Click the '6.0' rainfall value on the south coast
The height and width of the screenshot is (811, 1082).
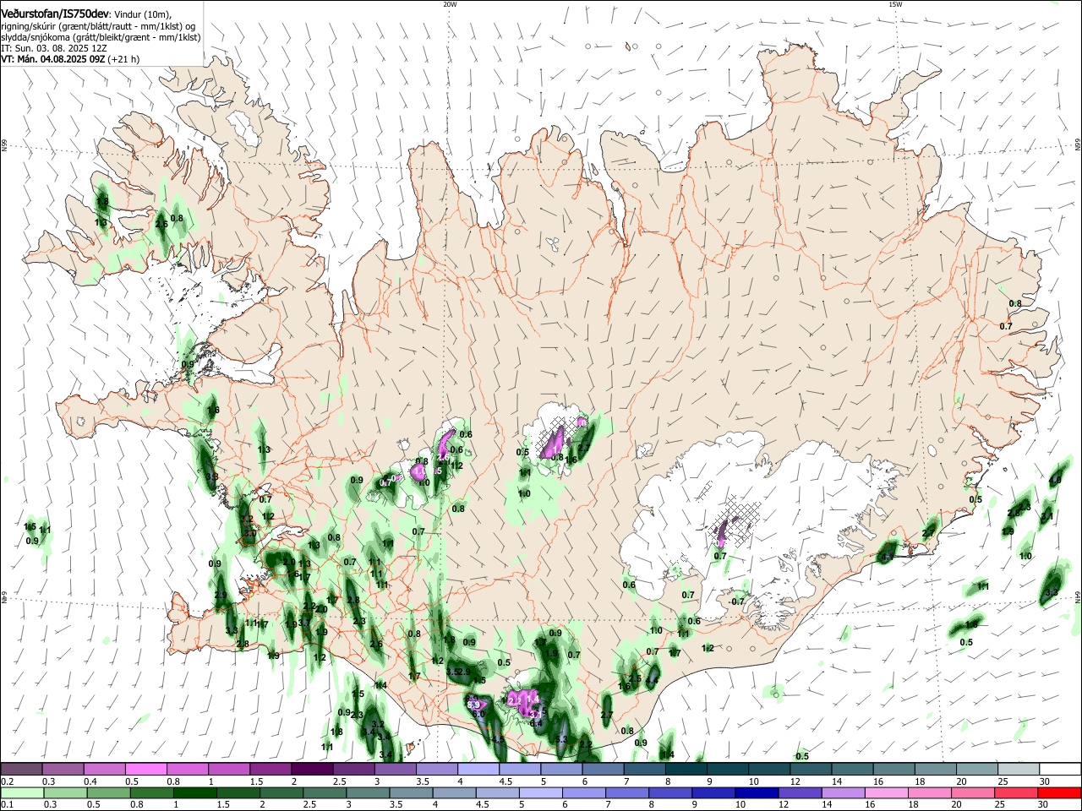pyautogui.click(x=478, y=714)
